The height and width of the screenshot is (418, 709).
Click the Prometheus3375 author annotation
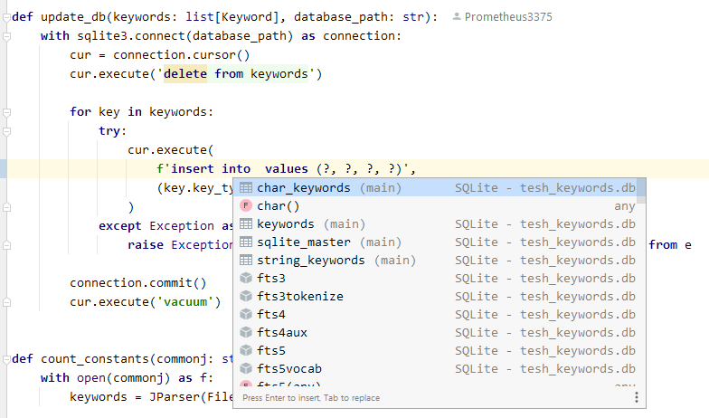point(507,17)
